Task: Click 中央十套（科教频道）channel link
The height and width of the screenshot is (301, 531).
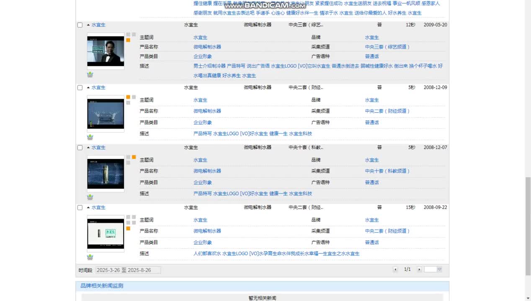Action: (x=387, y=171)
